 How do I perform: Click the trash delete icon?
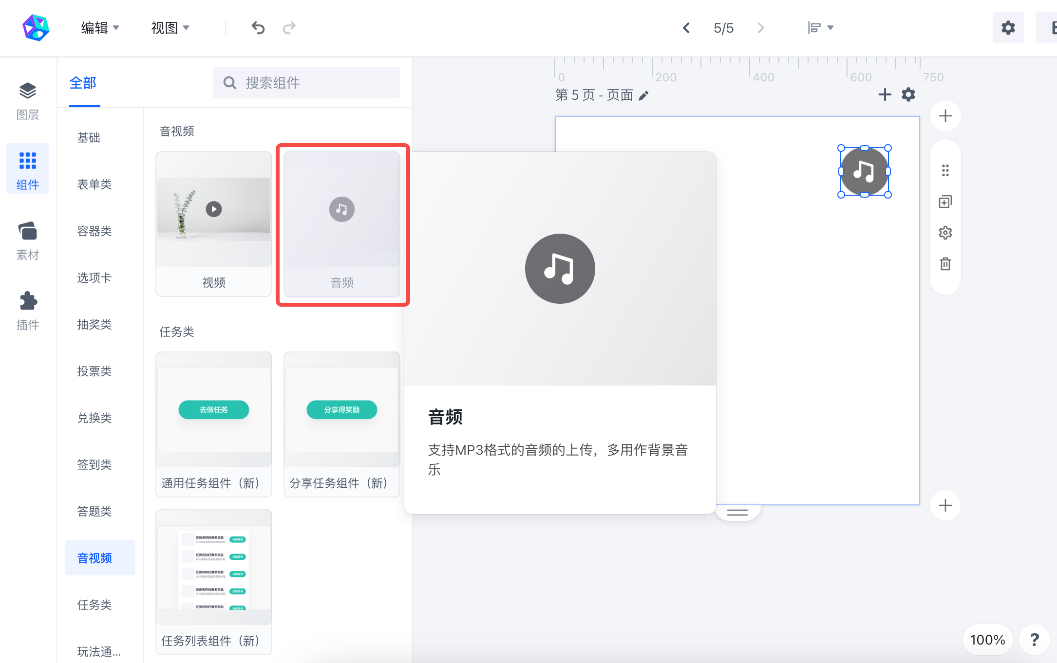(945, 264)
